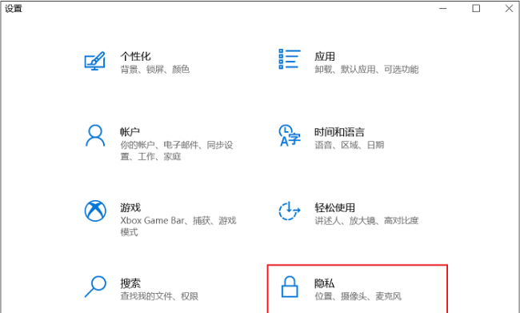Click the text 查找我的文件、权限

click(x=159, y=296)
